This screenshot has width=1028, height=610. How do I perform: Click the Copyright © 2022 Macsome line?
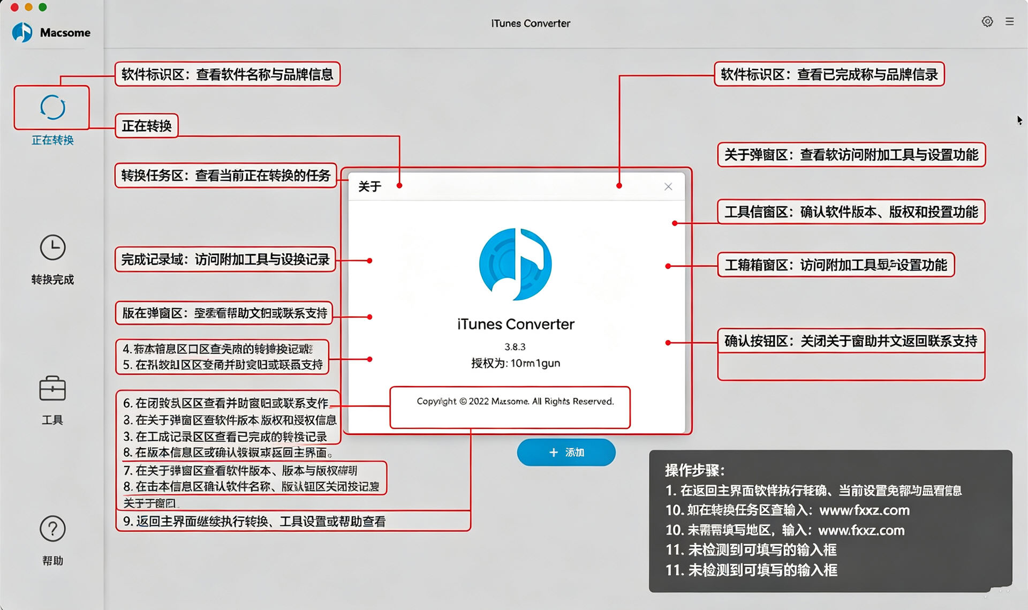515,401
